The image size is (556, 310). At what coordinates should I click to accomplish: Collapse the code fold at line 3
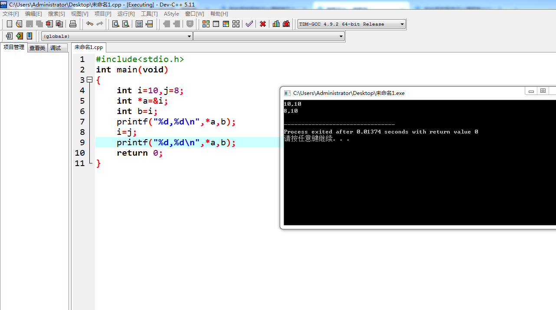(x=90, y=80)
